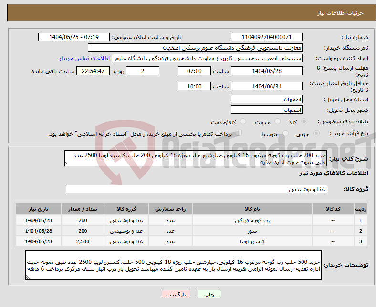
Task: Select the کالا radio button
Action: pos(304,121)
